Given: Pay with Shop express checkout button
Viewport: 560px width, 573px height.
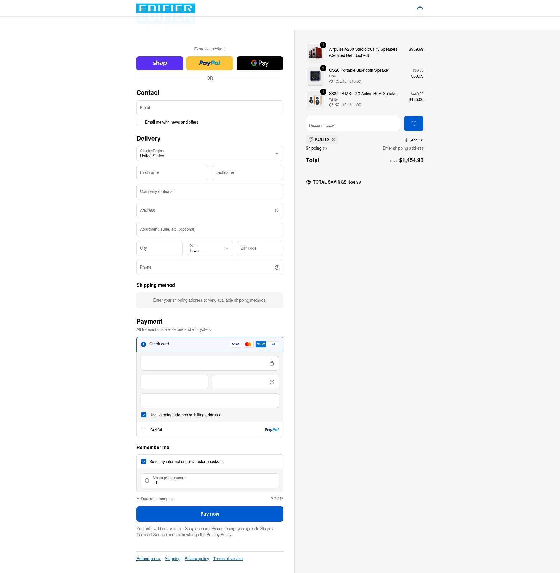Looking at the screenshot, I should pyautogui.click(x=160, y=63).
